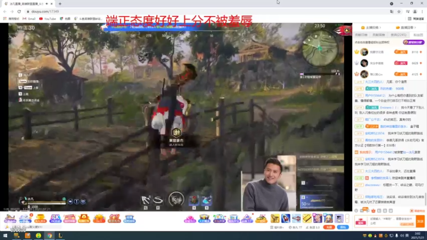Open the blue 战绩 activity icon

click(129, 218)
